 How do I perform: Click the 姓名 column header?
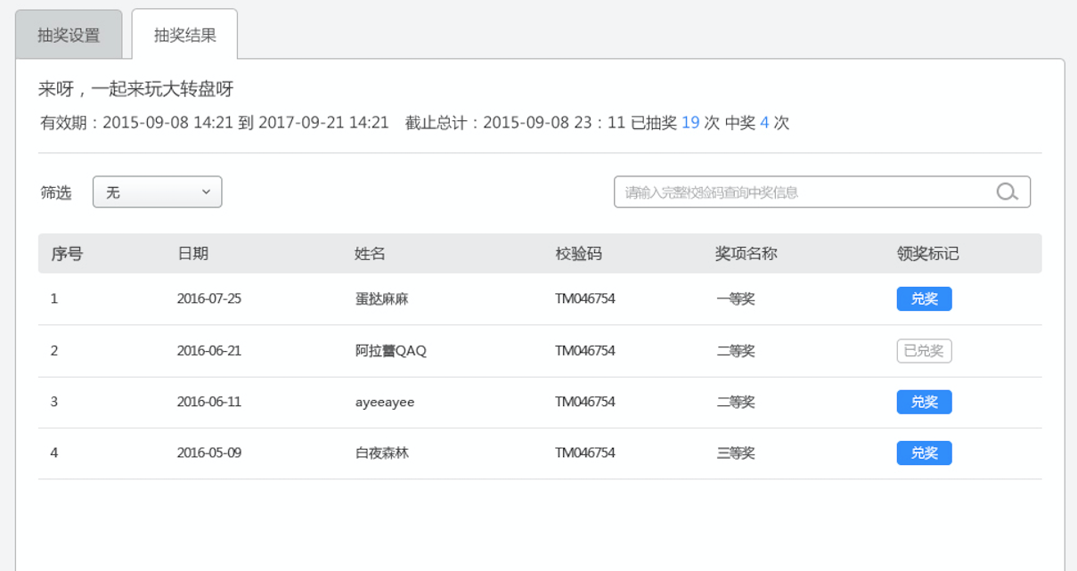[370, 254]
